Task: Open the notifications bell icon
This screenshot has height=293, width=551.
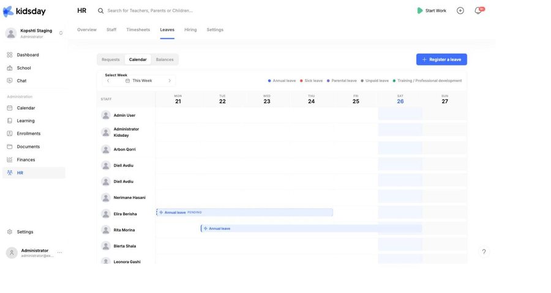Action: (x=478, y=10)
